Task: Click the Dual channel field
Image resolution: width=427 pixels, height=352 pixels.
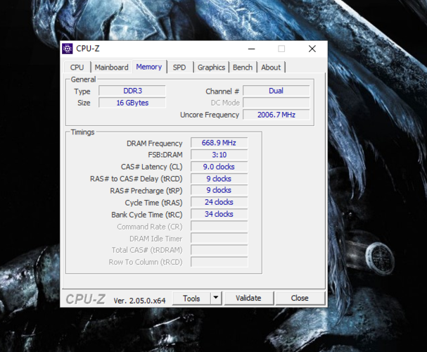Action: point(276,91)
